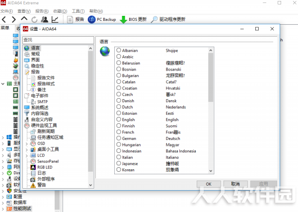Refresh with the circular arrow toolbar icon

pyautogui.click(x=34, y=19)
